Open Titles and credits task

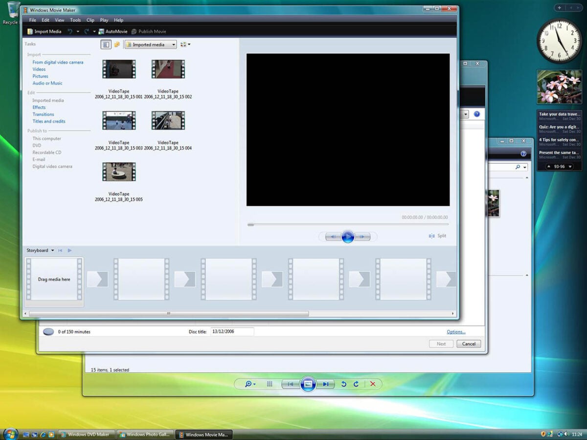[x=49, y=121]
